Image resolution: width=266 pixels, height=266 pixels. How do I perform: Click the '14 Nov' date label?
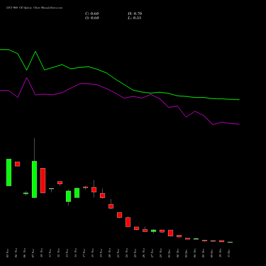(76, 253)
